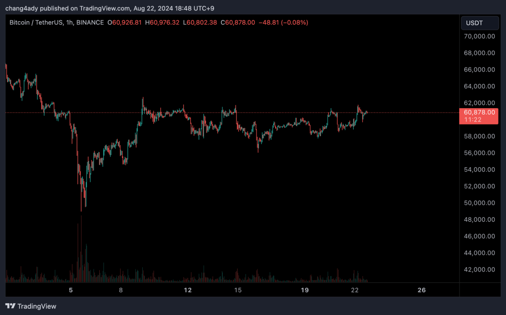Viewport: 506px width, 315px height.
Task: Click the chang4ady author name
Action: [22, 8]
